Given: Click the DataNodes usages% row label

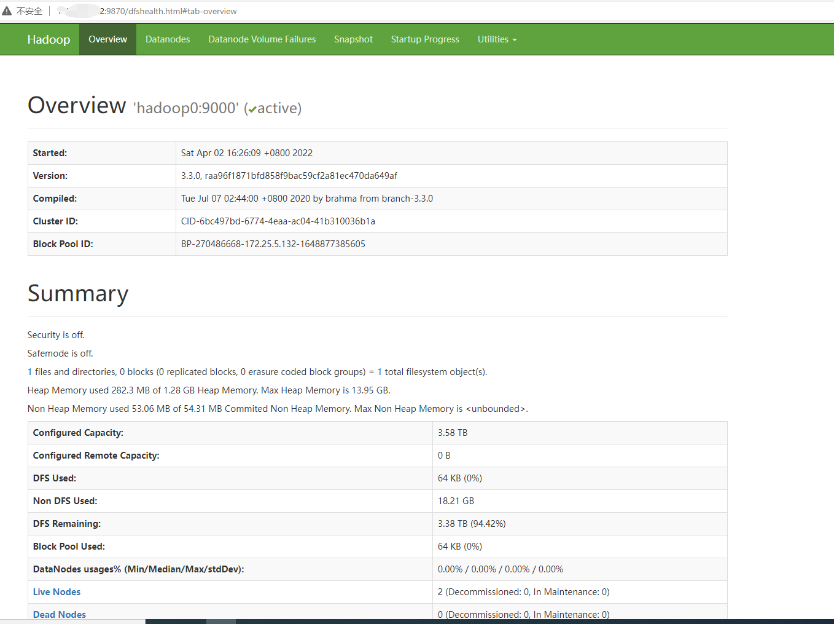Looking at the screenshot, I should [139, 569].
